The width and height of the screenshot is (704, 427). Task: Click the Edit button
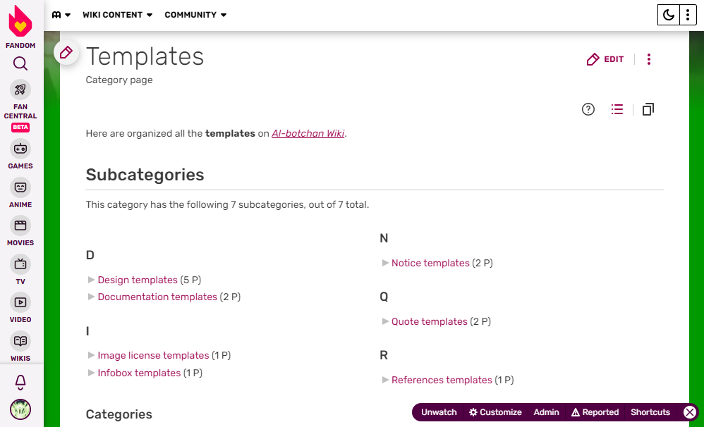pos(605,59)
